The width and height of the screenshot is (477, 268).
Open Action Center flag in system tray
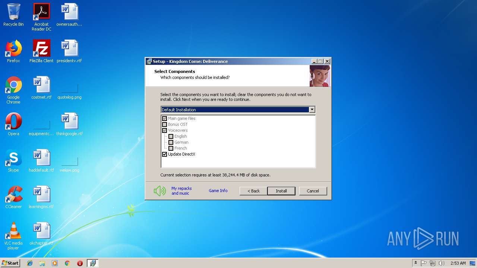[424, 263]
